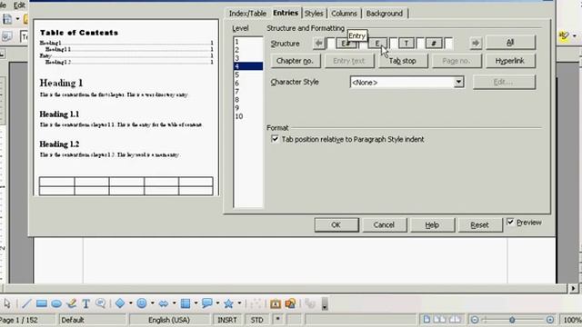Select the # page number structure token

click(434, 44)
